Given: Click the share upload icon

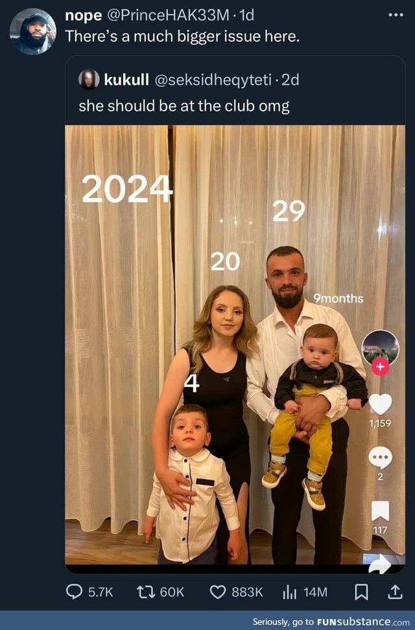Looking at the screenshot, I should pyautogui.click(x=395, y=592).
